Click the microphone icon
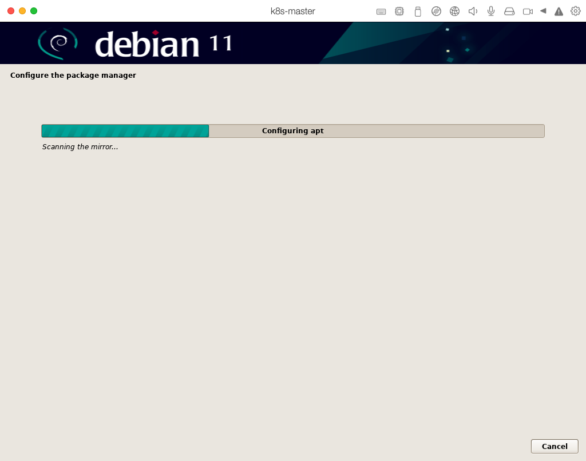This screenshot has height=461, width=586. click(x=491, y=11)
